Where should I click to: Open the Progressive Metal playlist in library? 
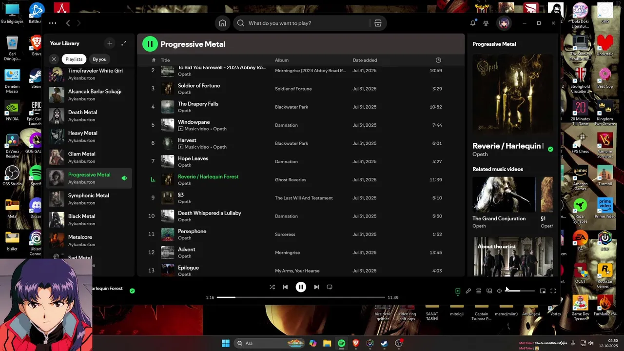coord(89,178)
